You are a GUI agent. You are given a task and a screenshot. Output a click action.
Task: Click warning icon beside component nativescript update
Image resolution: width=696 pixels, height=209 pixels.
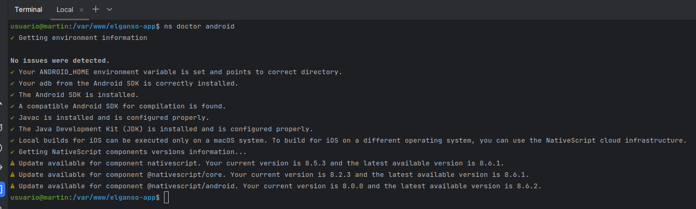click(12, 163)
